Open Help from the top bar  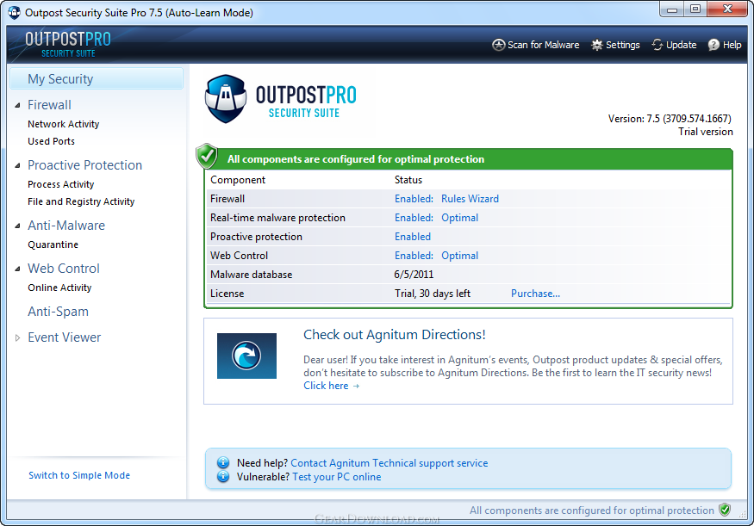click(732, 45)
